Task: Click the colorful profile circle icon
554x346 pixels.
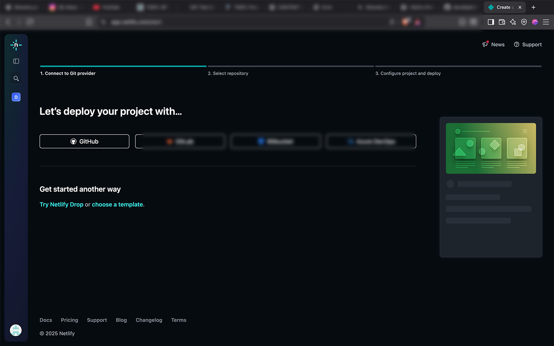Action: pos(535,22)
